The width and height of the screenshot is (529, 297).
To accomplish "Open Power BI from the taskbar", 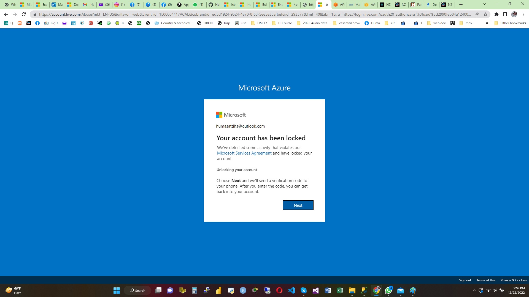I will pyautogui.click(x=218, y=291).
